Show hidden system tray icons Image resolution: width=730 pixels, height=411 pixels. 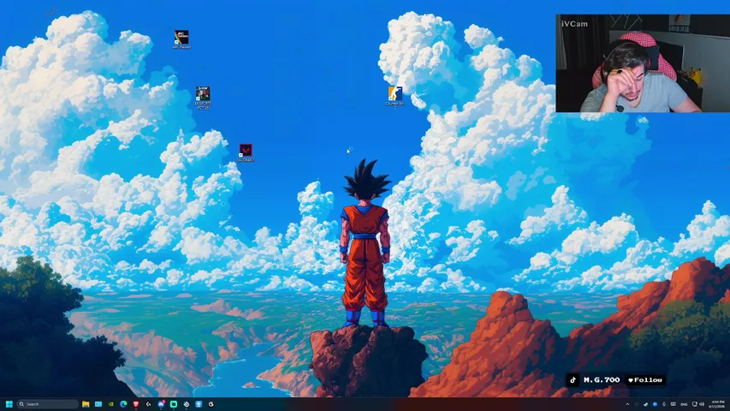(x=627, y=404)
